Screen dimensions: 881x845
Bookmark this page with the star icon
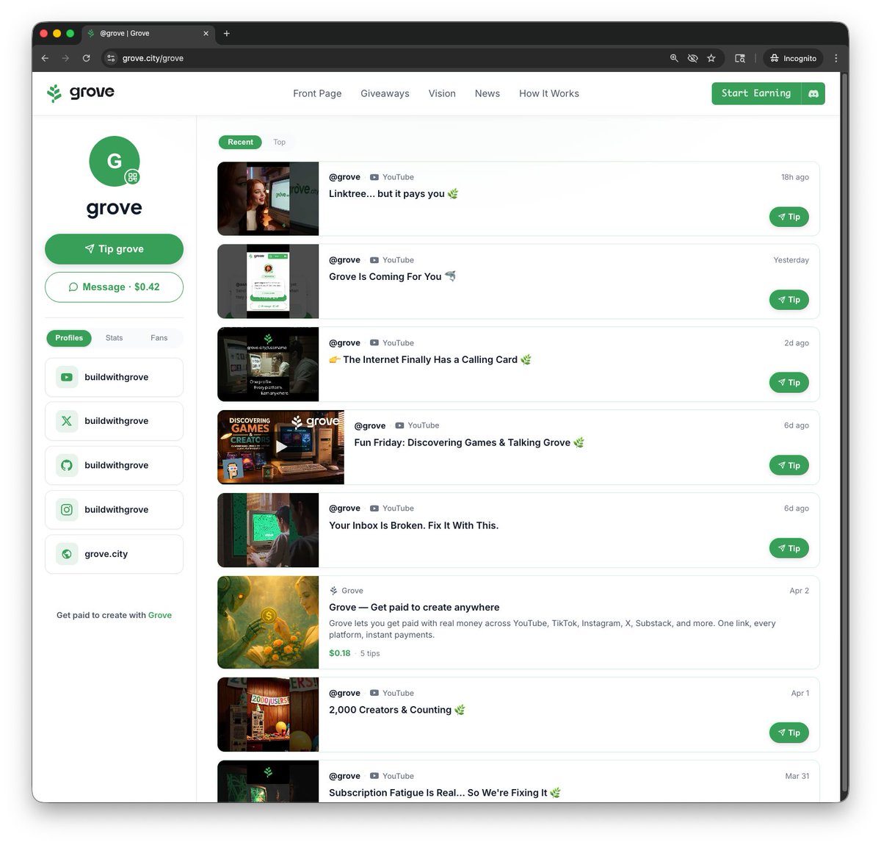(711, 58)
